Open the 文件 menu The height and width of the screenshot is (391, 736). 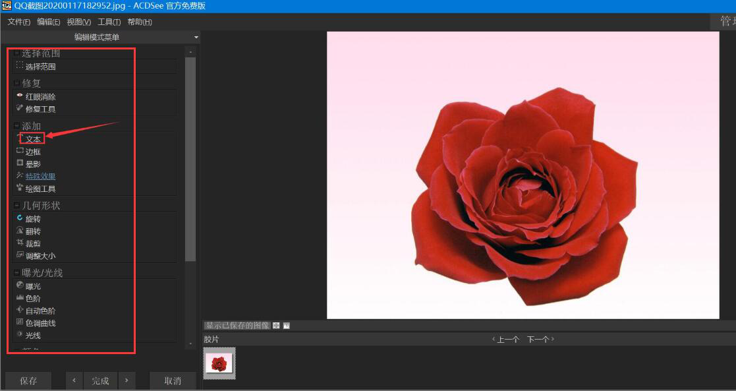coord(18,22)
